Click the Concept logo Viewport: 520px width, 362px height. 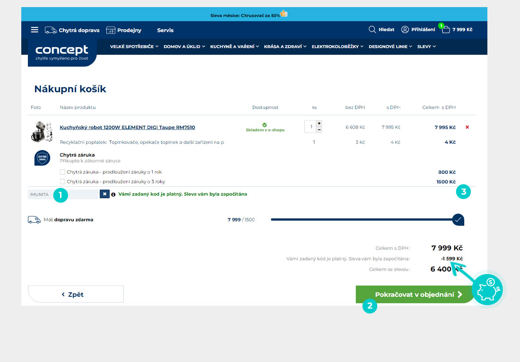tap(62, 52)
